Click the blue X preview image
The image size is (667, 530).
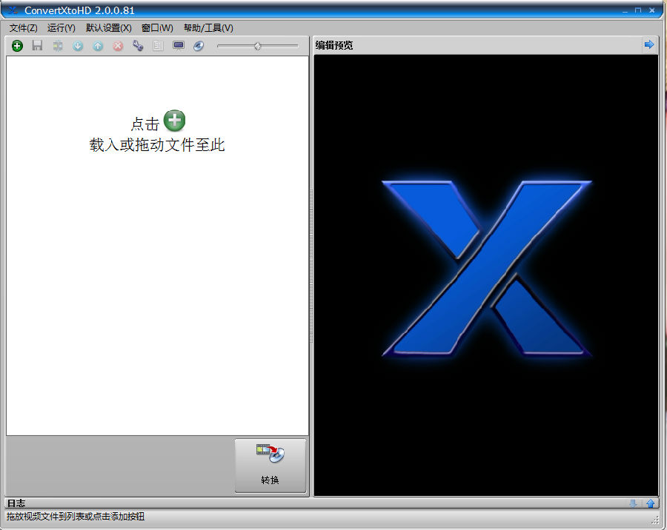487,269
